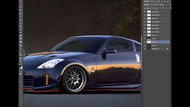Filter layers by smart object
This screenshot has height=107, width=190.
pyautogui.click(x=168, y=1)
